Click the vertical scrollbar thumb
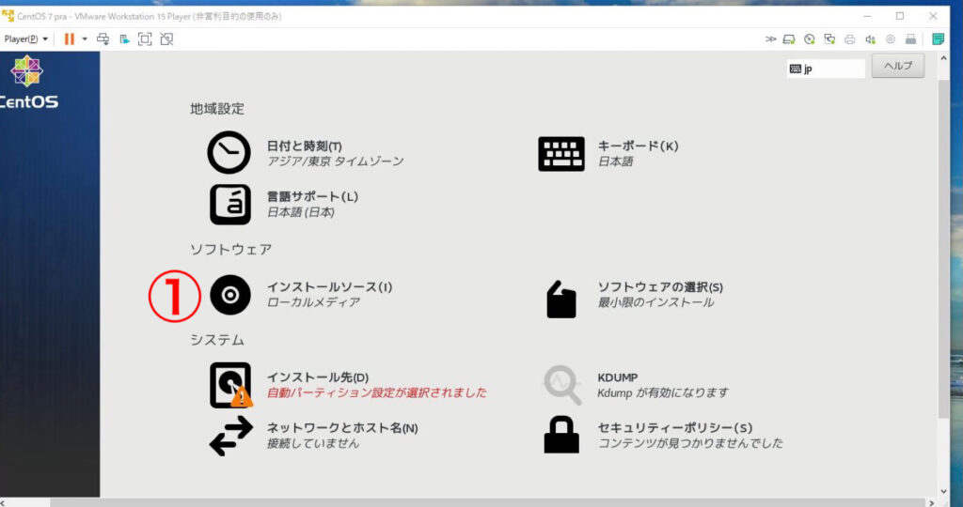Image resolution: width=963 pixels, height=507 pixels. (944, 248)
